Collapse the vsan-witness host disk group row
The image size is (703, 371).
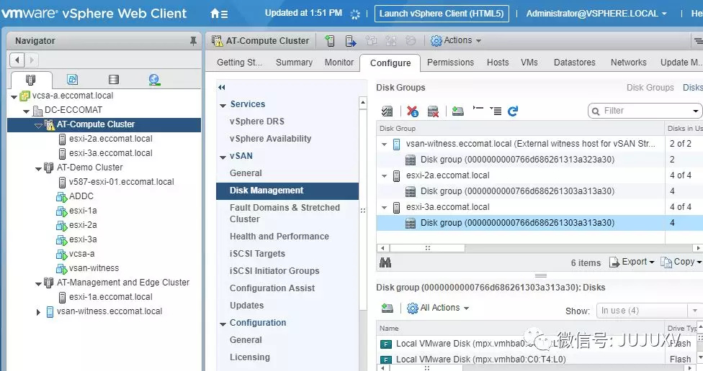click(x=384, y=144)
